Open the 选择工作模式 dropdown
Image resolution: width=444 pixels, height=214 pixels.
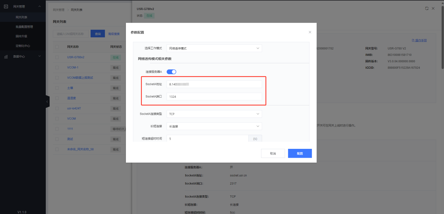pos(214,49)
